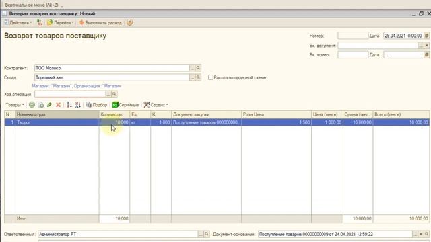Click the Выполнить расход button
Image resolution: width=431 pixels, height=242 pixels.
click(100, 22)
